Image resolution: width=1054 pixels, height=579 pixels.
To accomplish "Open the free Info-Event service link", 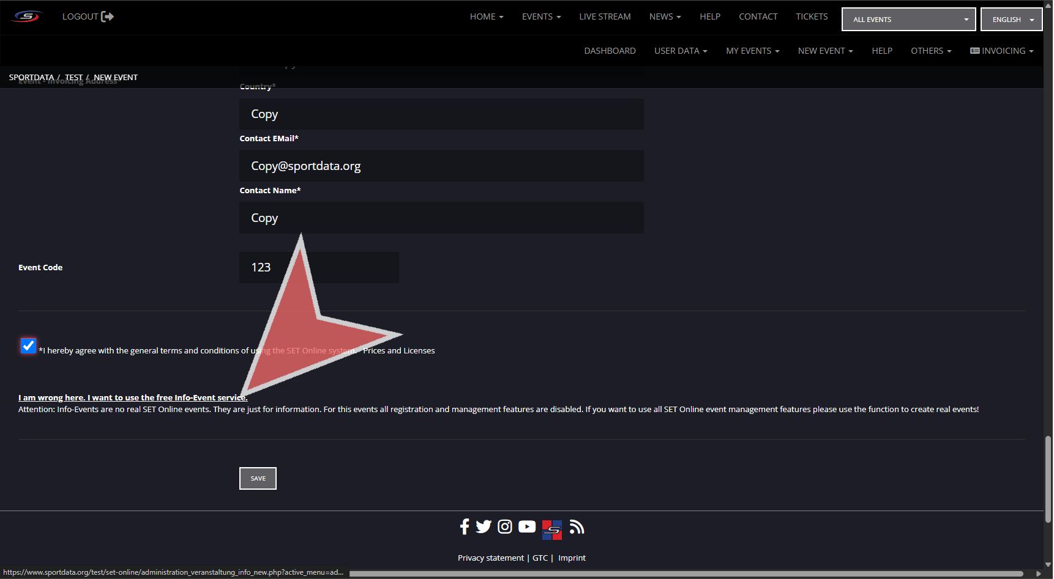I will tap(132, 398).
